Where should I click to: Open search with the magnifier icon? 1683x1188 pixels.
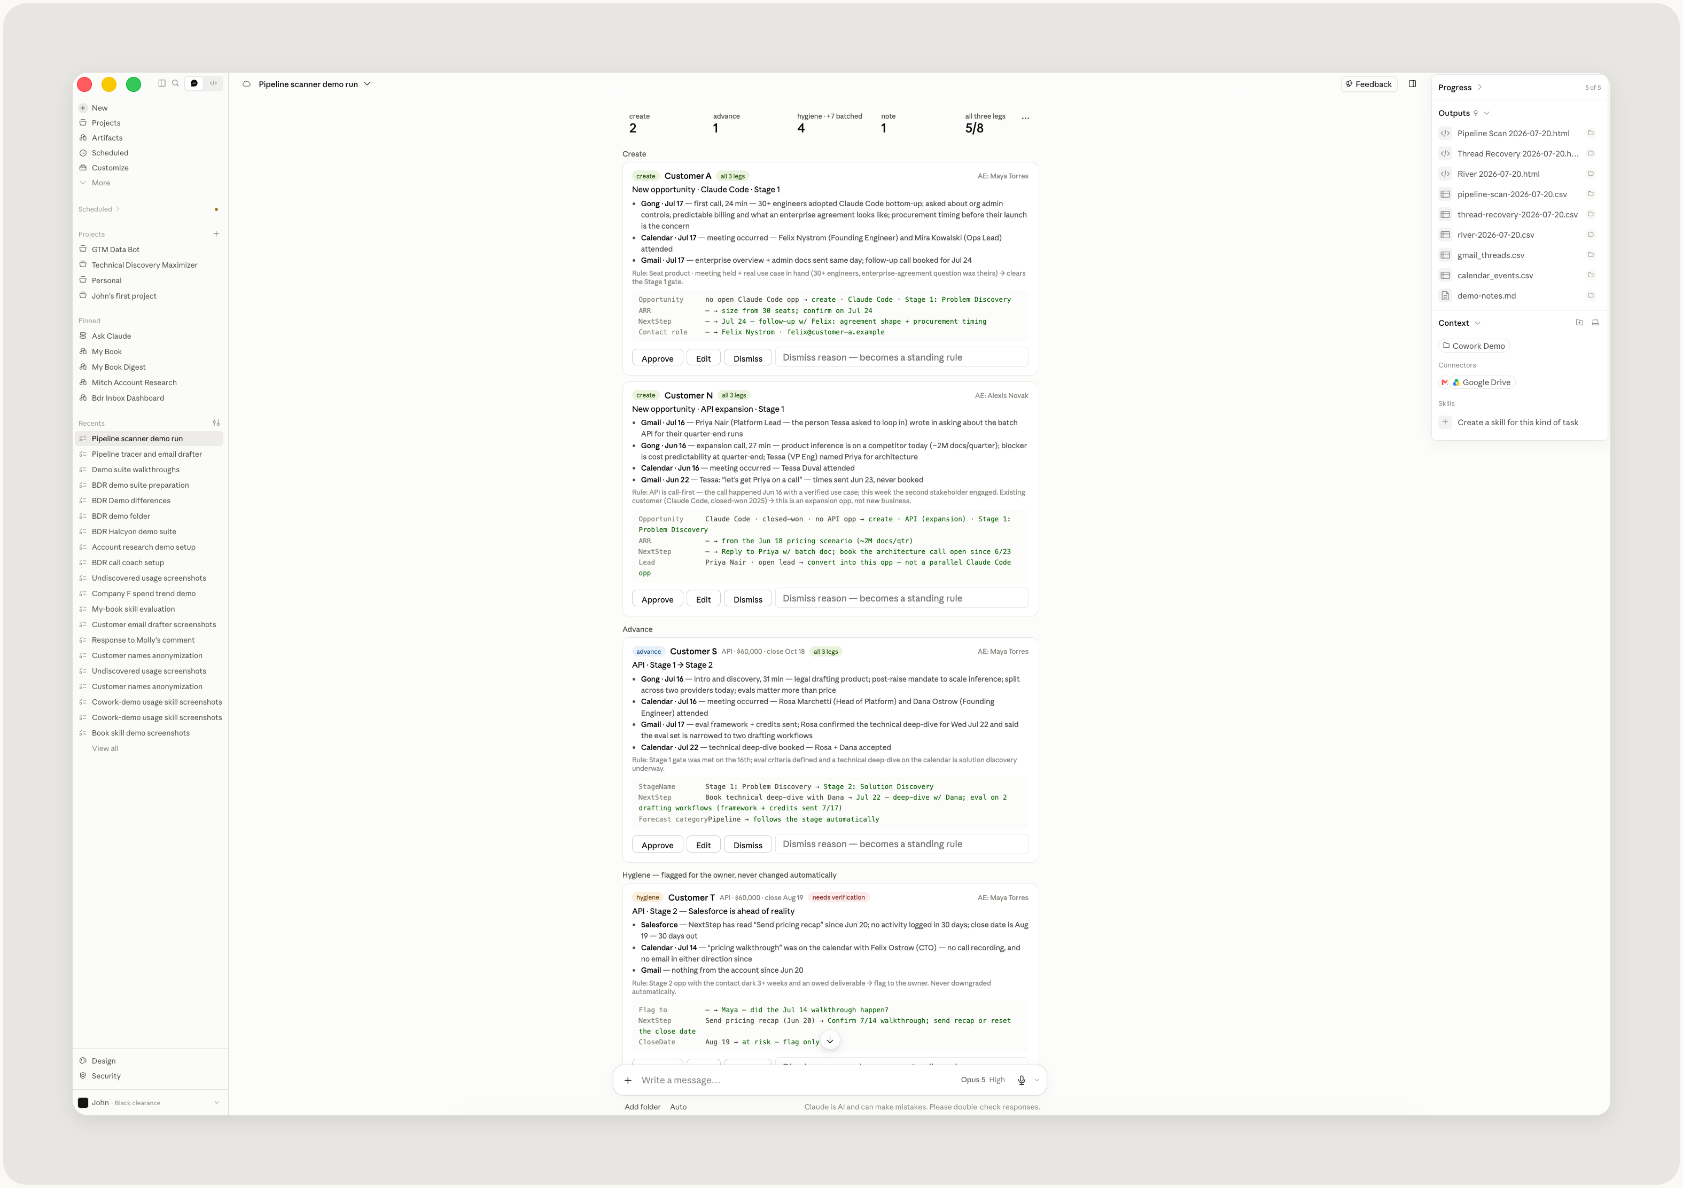coord(175,83)
